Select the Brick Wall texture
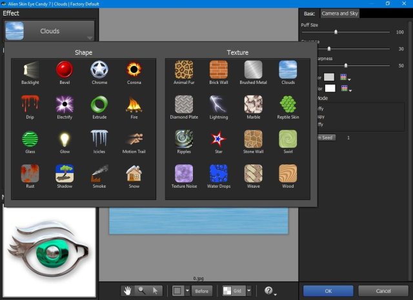 click(x=219, y=70)
